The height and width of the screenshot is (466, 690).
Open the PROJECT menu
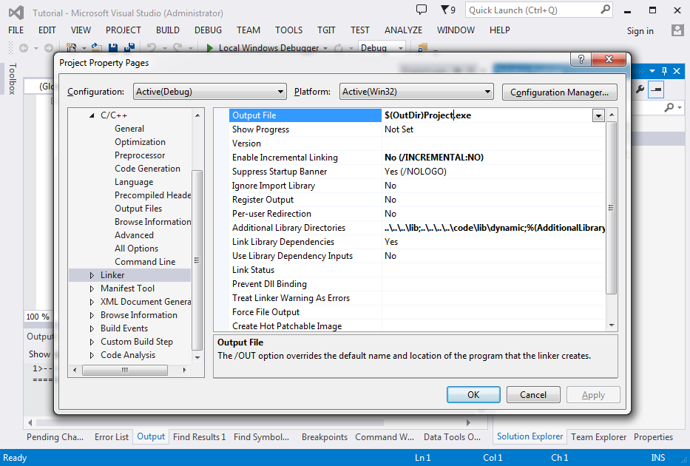pos(124,30)
